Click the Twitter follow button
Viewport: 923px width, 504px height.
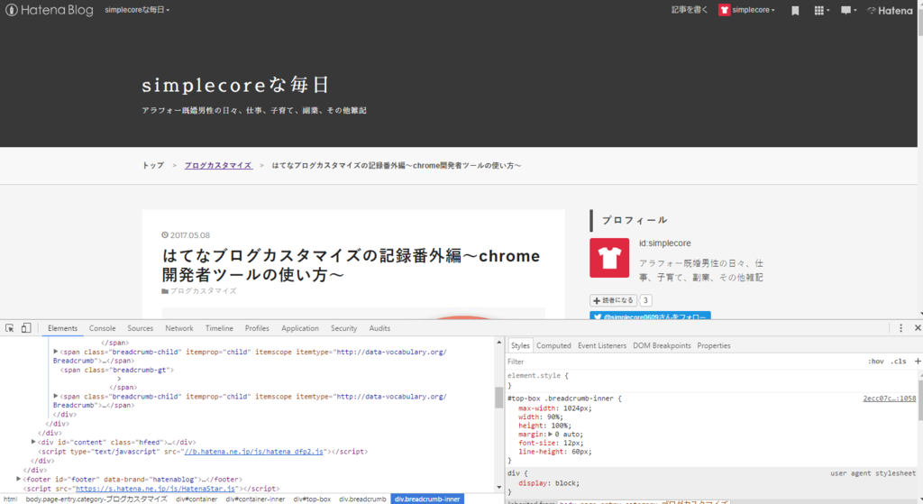click(x=650, y=316)
